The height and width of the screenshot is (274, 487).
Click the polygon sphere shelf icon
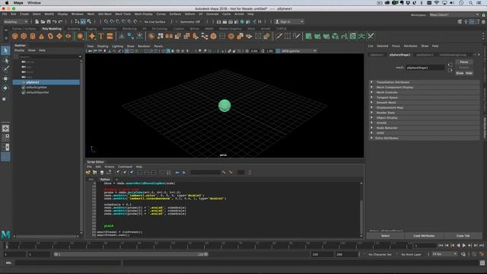point(15,36)
